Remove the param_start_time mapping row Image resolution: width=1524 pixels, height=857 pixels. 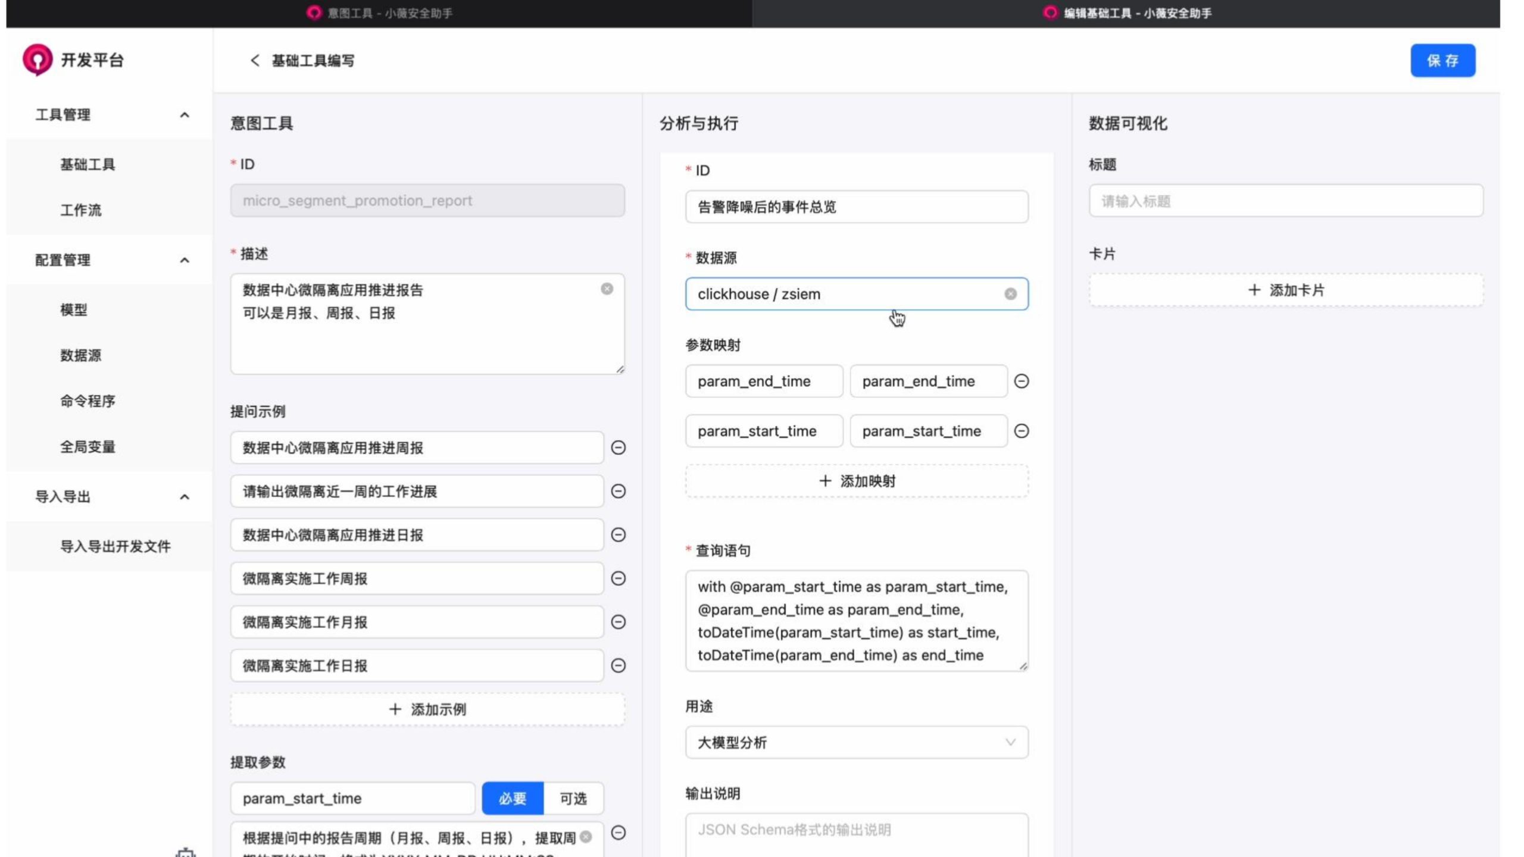coord(1022,431)
